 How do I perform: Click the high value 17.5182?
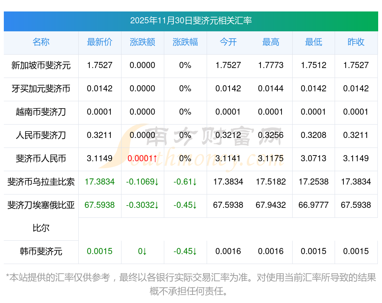point(271,181)
